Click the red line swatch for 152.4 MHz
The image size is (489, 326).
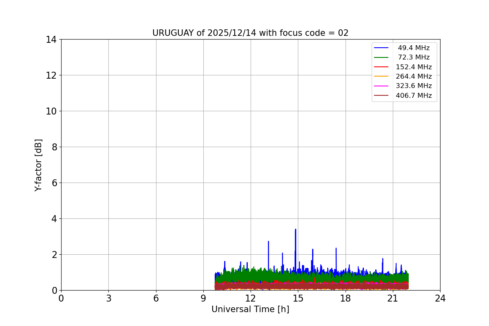coord(381,67)
